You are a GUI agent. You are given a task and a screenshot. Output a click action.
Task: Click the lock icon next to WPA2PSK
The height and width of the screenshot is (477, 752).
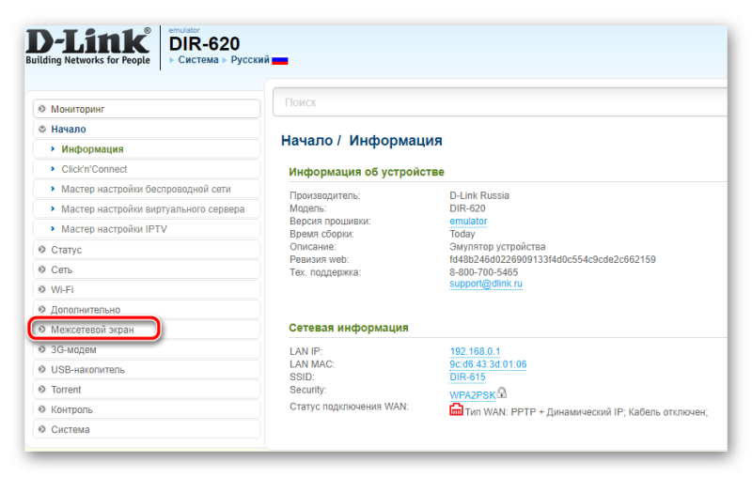pyautogui.click(x=502, y=392)
